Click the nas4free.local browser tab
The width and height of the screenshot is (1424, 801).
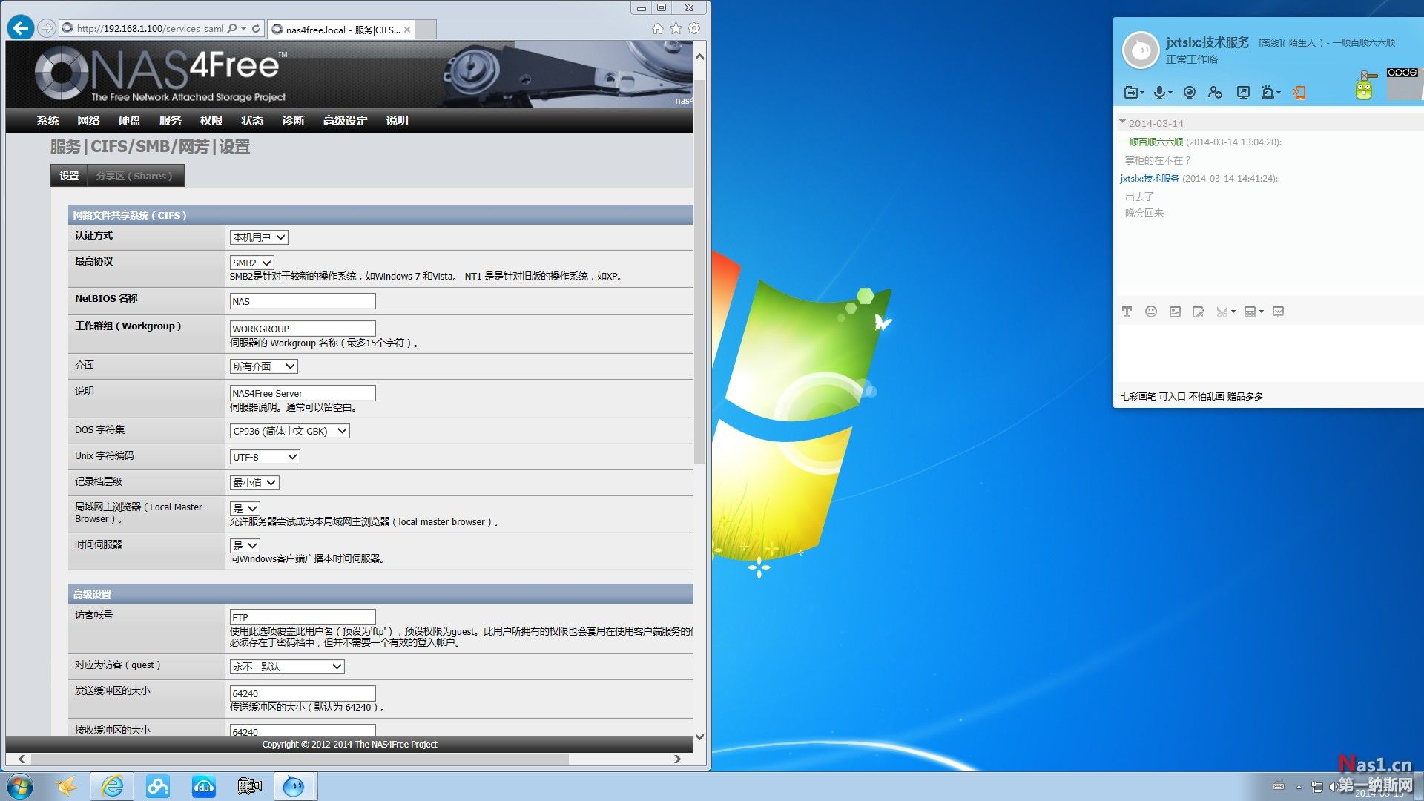pyautogui.click(x=340, y=30)
